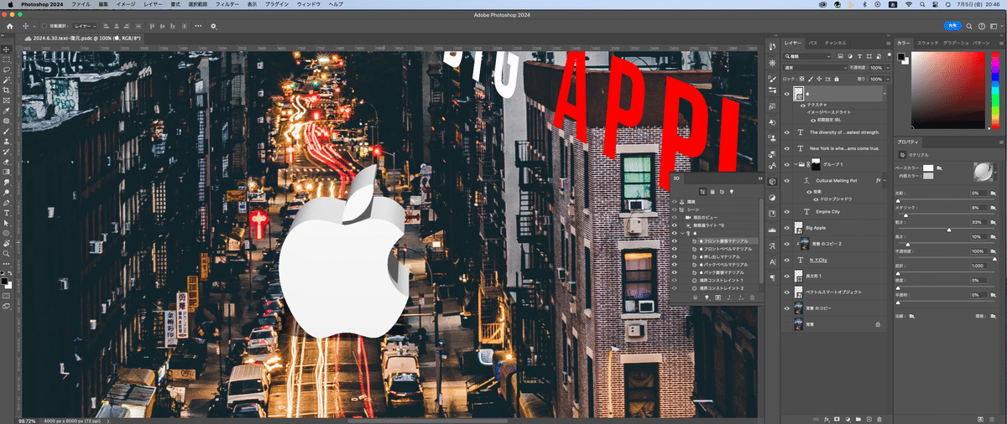Screen dimensions: 1007x424
Task: Select the Brush tool
Action: 6,131
